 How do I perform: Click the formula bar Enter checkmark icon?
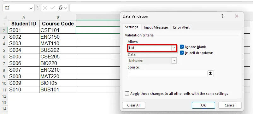click(x=53, y=8)
